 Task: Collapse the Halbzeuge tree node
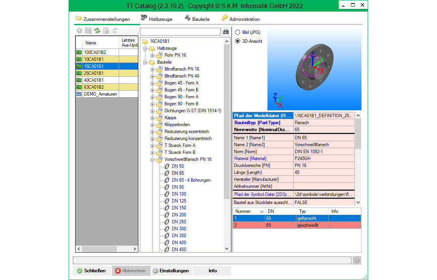click(145, 49)
